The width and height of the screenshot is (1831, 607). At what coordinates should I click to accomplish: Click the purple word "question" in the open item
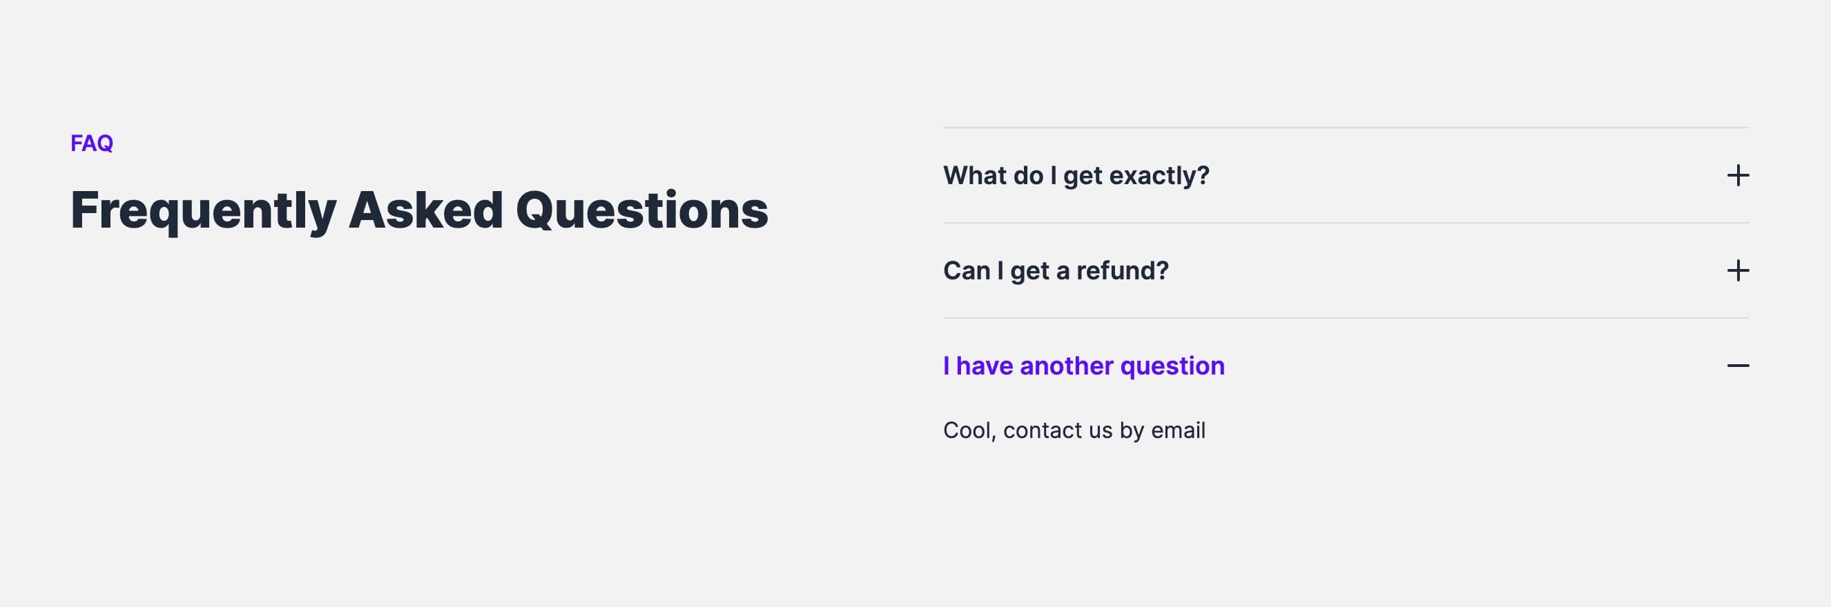(x=1172, y=366)
